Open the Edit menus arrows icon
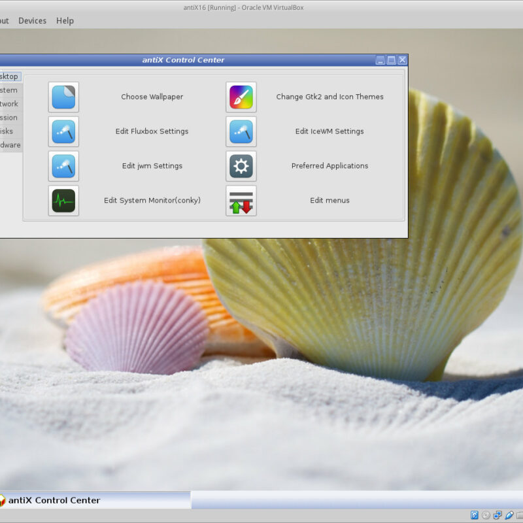523x523 pixels. pos(241,201)
